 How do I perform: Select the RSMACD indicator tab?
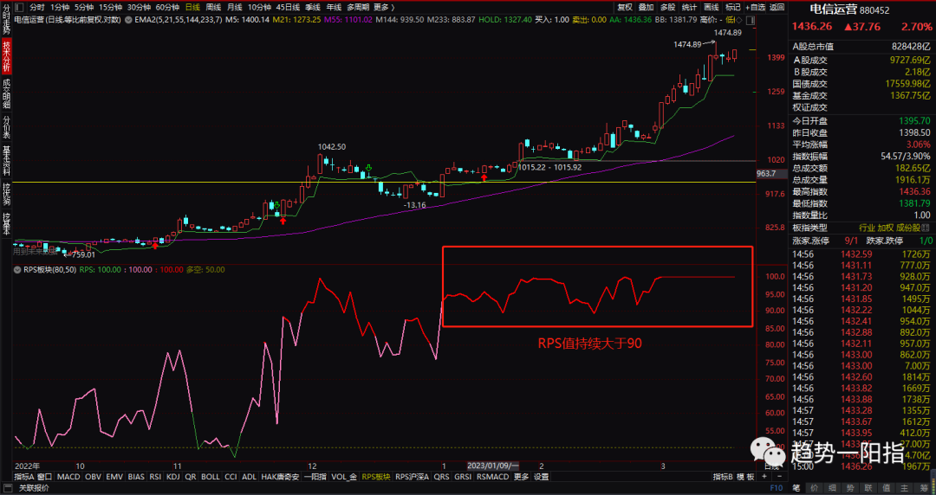(493, 477)
